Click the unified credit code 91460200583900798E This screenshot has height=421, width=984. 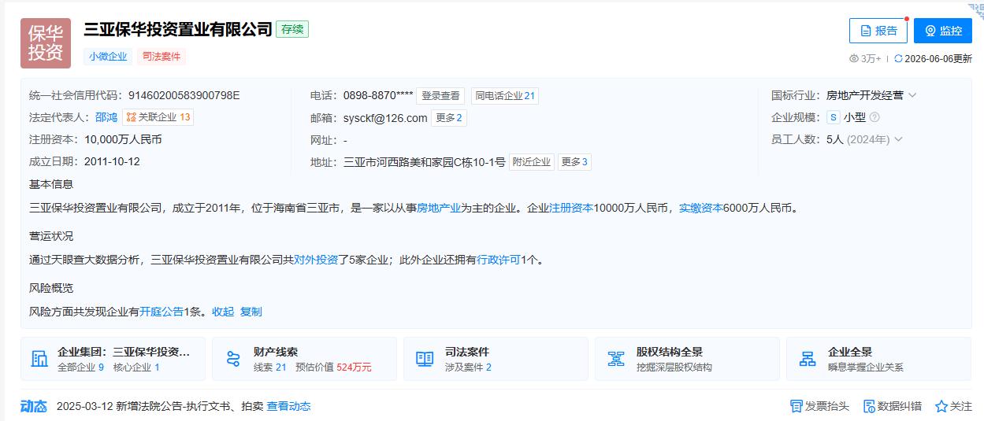point(184,95)
